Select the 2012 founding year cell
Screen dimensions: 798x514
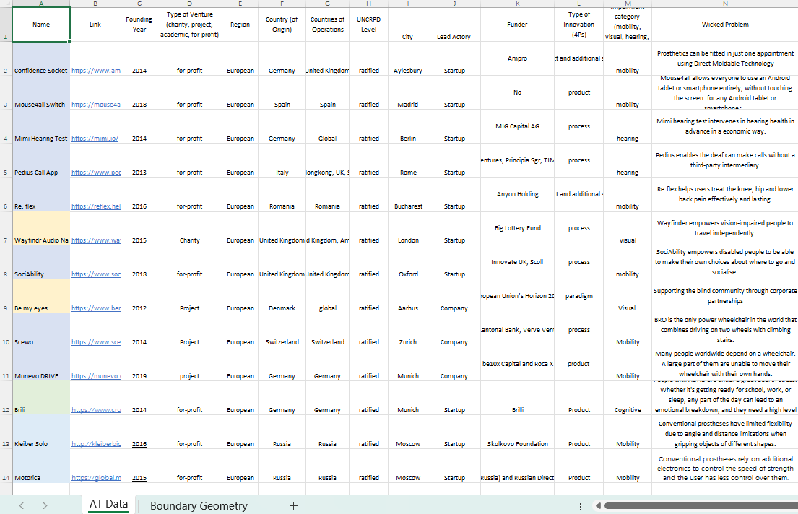click(139, 296)
